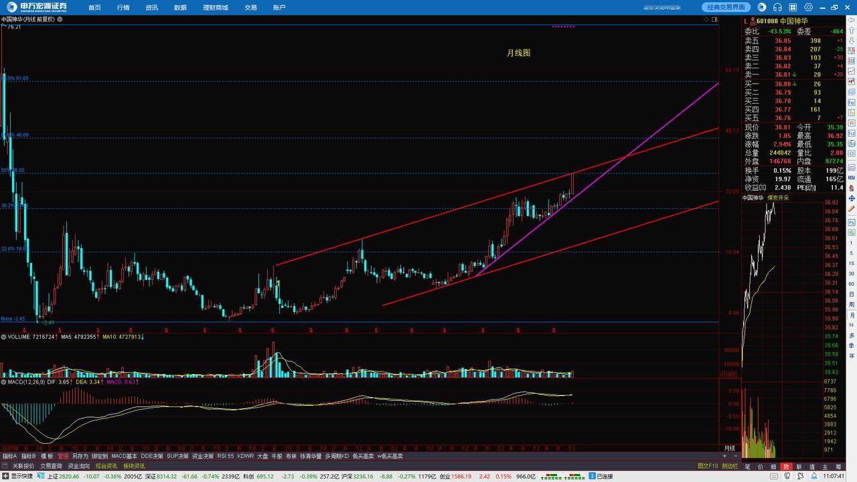Viewport: 857px width, 482px height.
Task: Apply DDE决策 indicator template
Action: tap(152, 456)
